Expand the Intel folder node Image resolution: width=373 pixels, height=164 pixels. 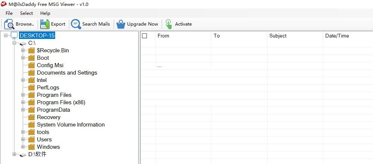(x=23, y=80)
